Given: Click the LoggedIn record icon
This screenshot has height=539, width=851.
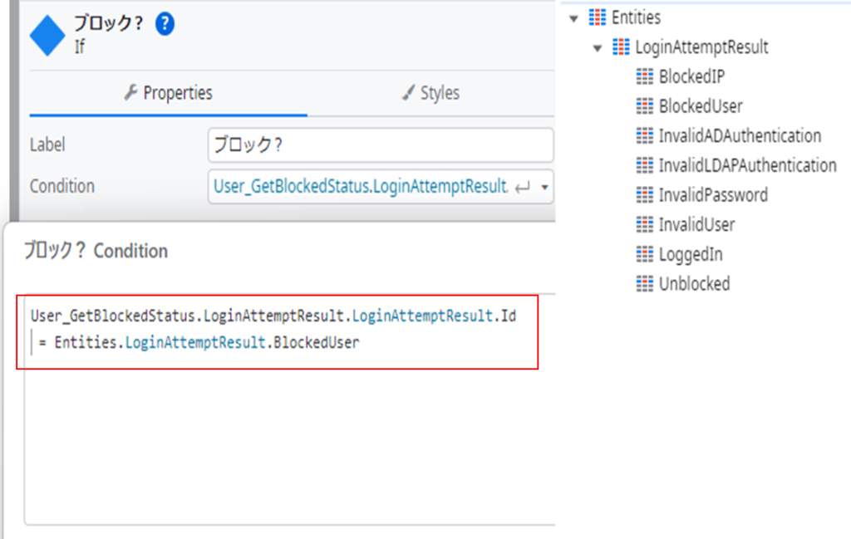Looking at the screenshot, I should (645, 254).
